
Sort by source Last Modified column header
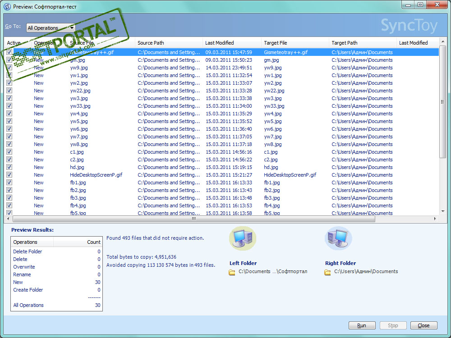tap(232, 43)
